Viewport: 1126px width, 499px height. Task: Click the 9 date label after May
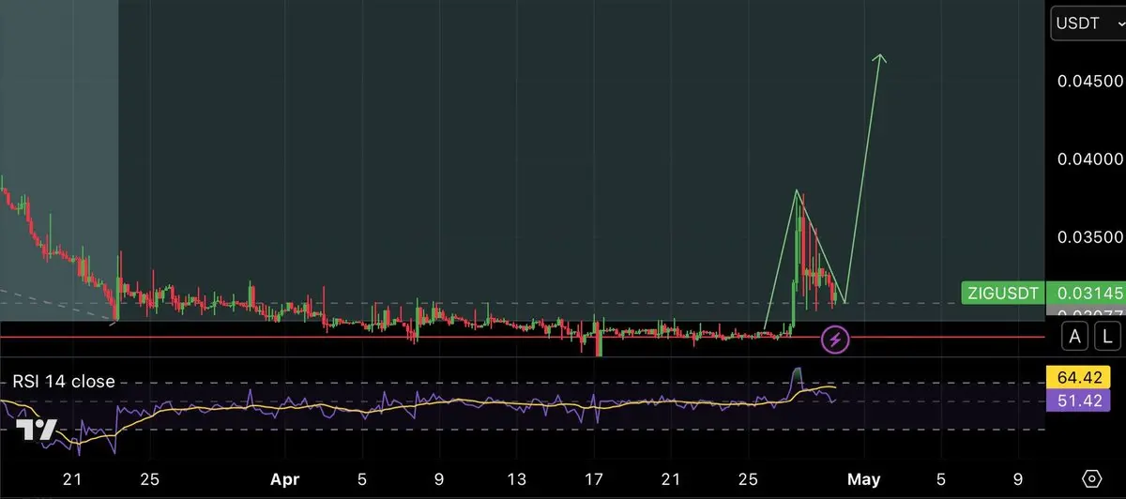point(1018,479)
